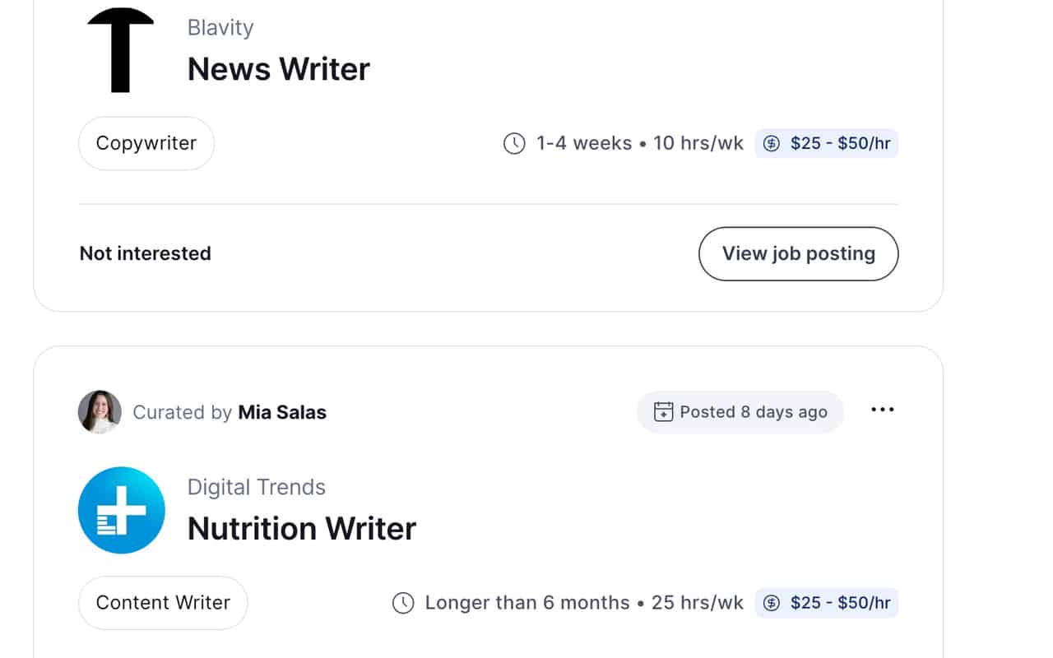This screenshot has height=658, width=1053.
Task: Open the Nutrition Writer job title
Action: (x=302, y=528)
